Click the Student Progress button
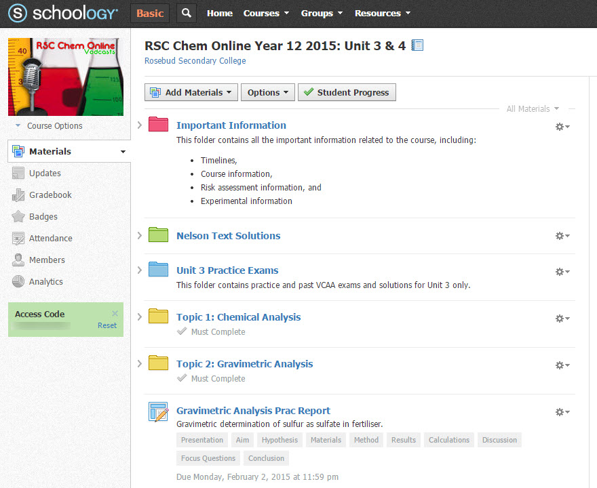Viewport: 597px width, 488px height. coord(347,92)
